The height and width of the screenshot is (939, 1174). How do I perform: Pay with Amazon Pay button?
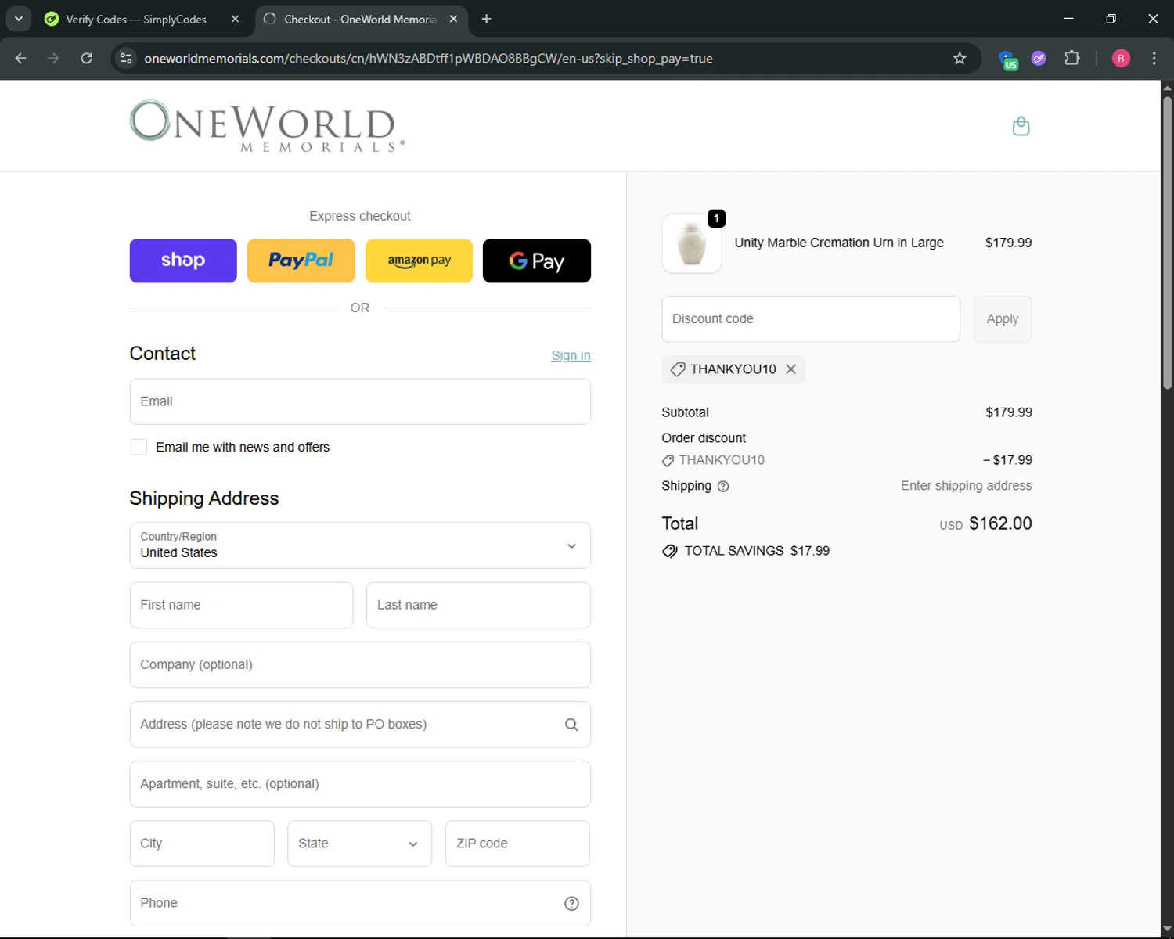coord(419,261)
